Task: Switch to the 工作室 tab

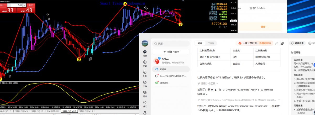Action: point(211,43)
